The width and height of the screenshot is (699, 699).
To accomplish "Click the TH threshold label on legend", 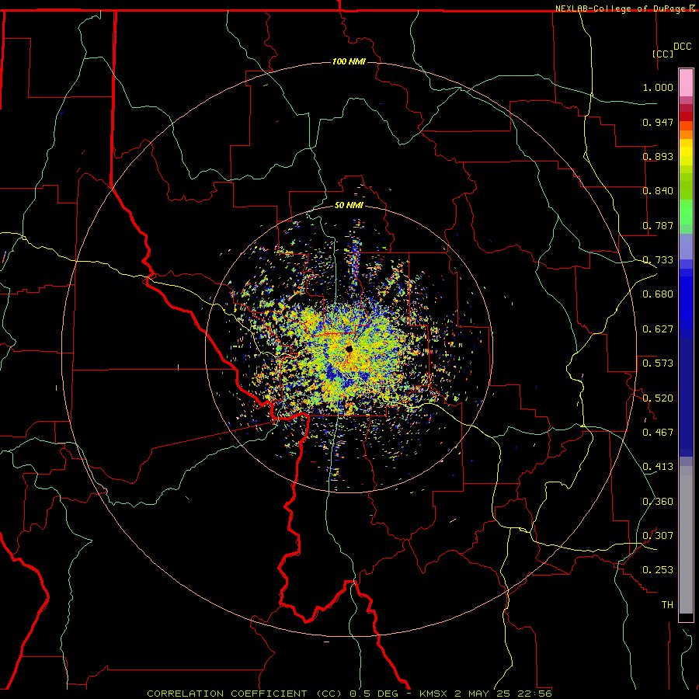I will tap(667, 605).
